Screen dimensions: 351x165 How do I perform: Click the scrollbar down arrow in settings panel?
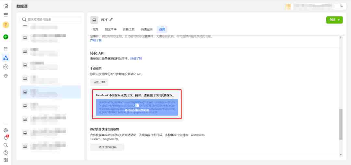click(x=341, y=155)
